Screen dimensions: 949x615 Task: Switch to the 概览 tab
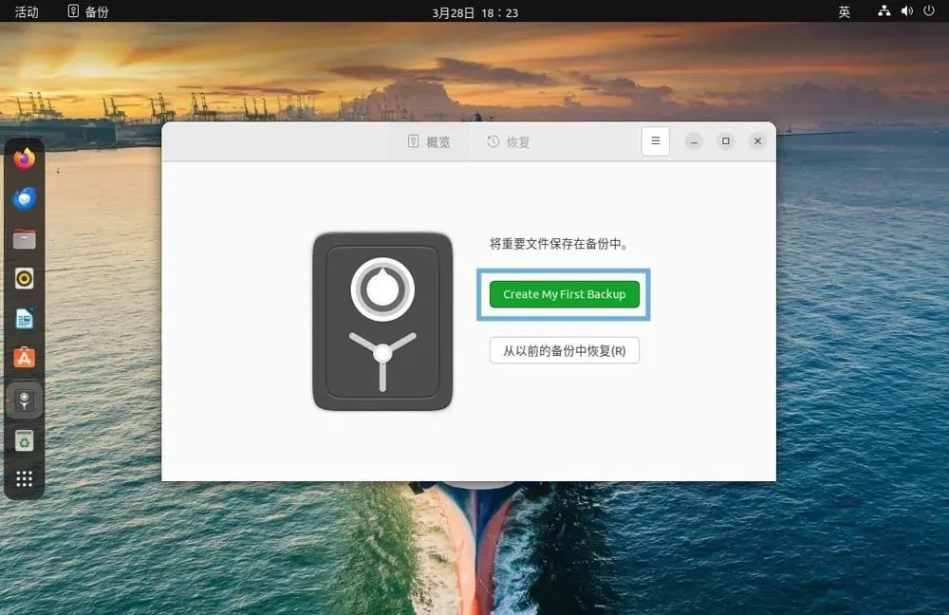tap(429, 141)
